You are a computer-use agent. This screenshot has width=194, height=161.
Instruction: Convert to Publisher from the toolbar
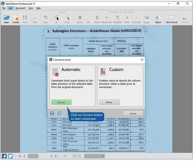point(117,19)
